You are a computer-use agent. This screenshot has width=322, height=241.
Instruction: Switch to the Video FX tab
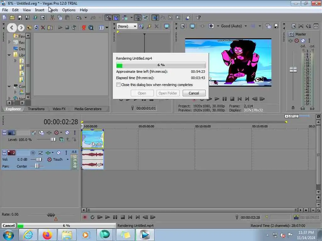point(59,109)
